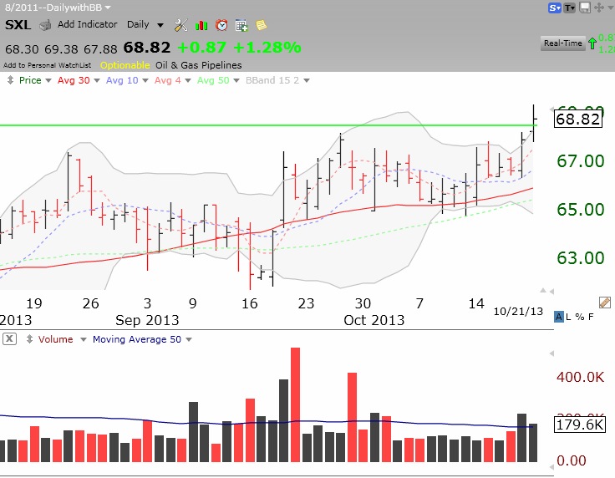Viewport: 615px width, 478px height.
Task: Click the Real-Time button
Action: point(562,43)
